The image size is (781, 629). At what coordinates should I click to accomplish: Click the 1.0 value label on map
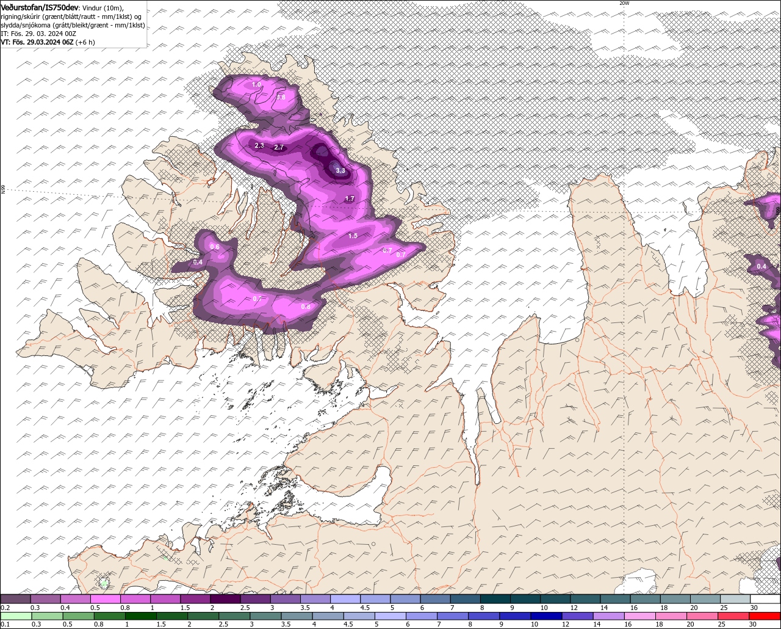pyautogui.click(x=256, y=84)
